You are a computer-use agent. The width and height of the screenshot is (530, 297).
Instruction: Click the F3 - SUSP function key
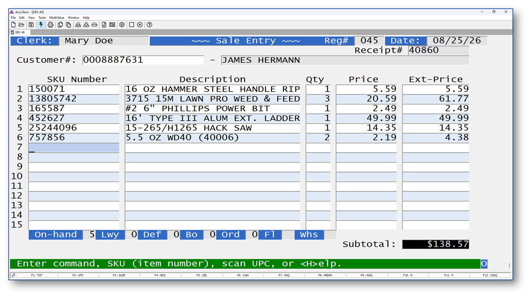click(119, 275)
